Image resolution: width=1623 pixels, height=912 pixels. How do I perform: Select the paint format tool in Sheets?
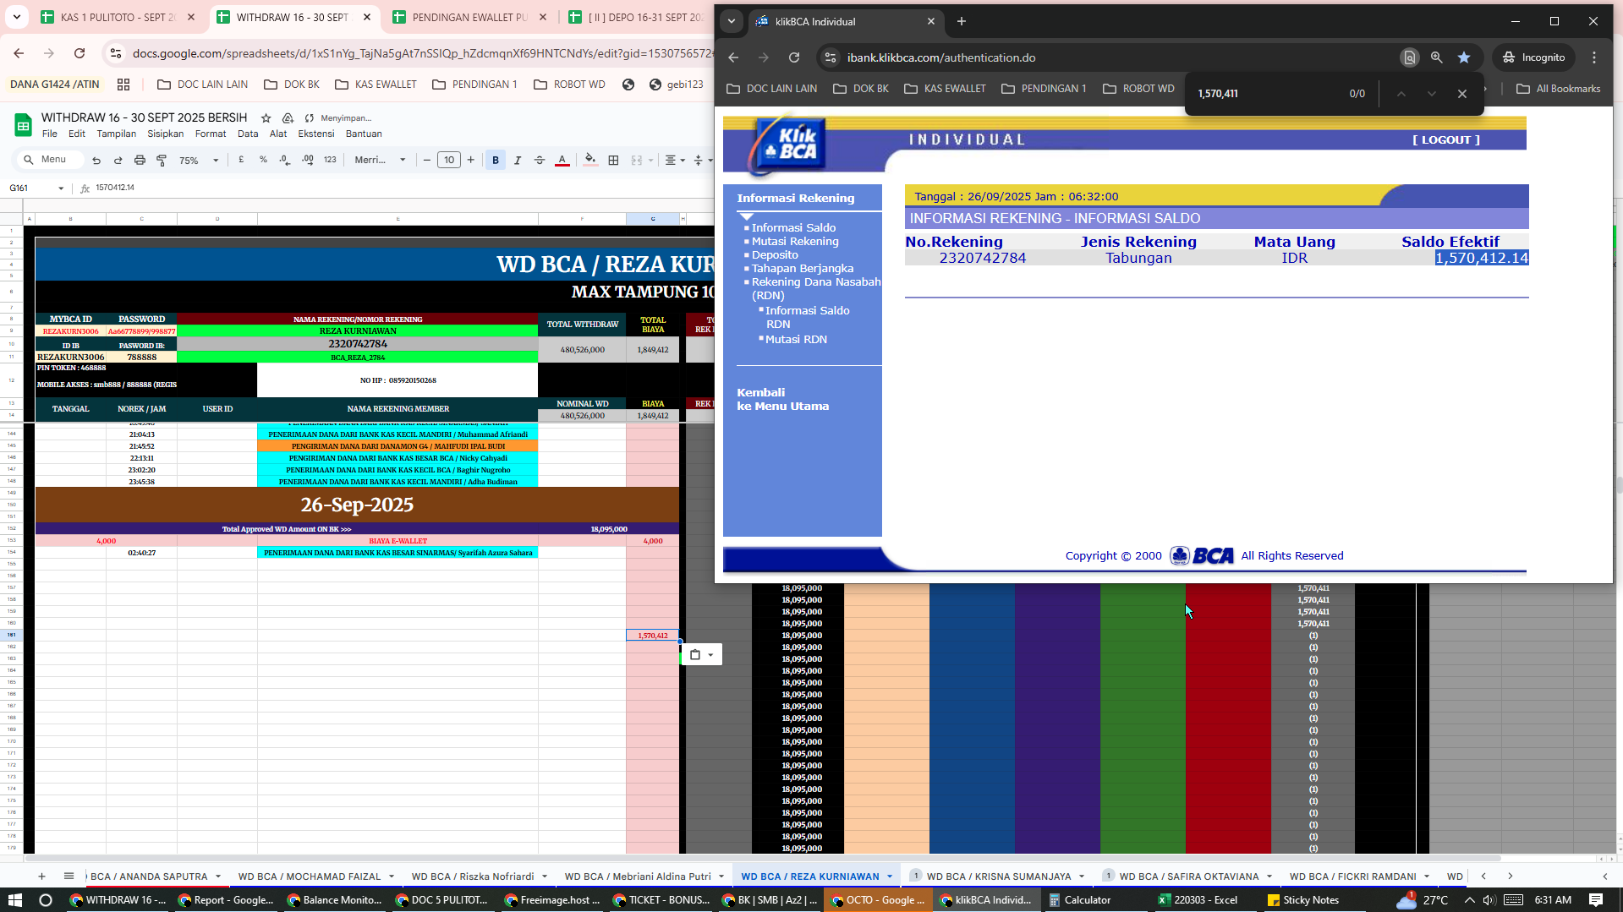click(162, 160)
